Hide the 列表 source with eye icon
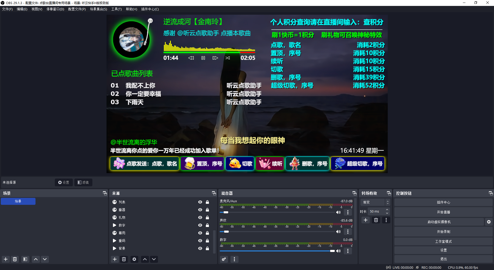 click(200, 202)
